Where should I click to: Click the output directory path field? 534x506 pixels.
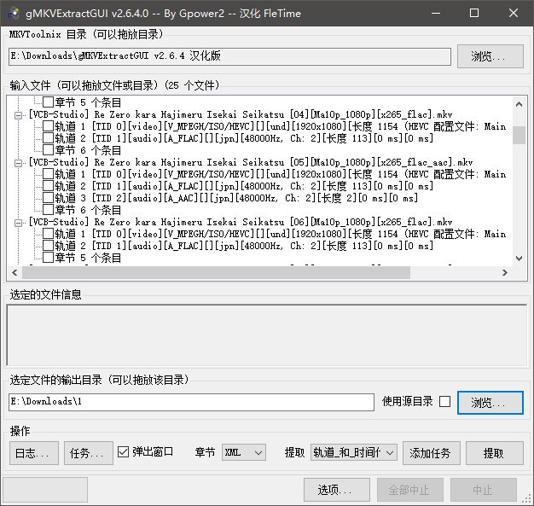pos(192,402)
